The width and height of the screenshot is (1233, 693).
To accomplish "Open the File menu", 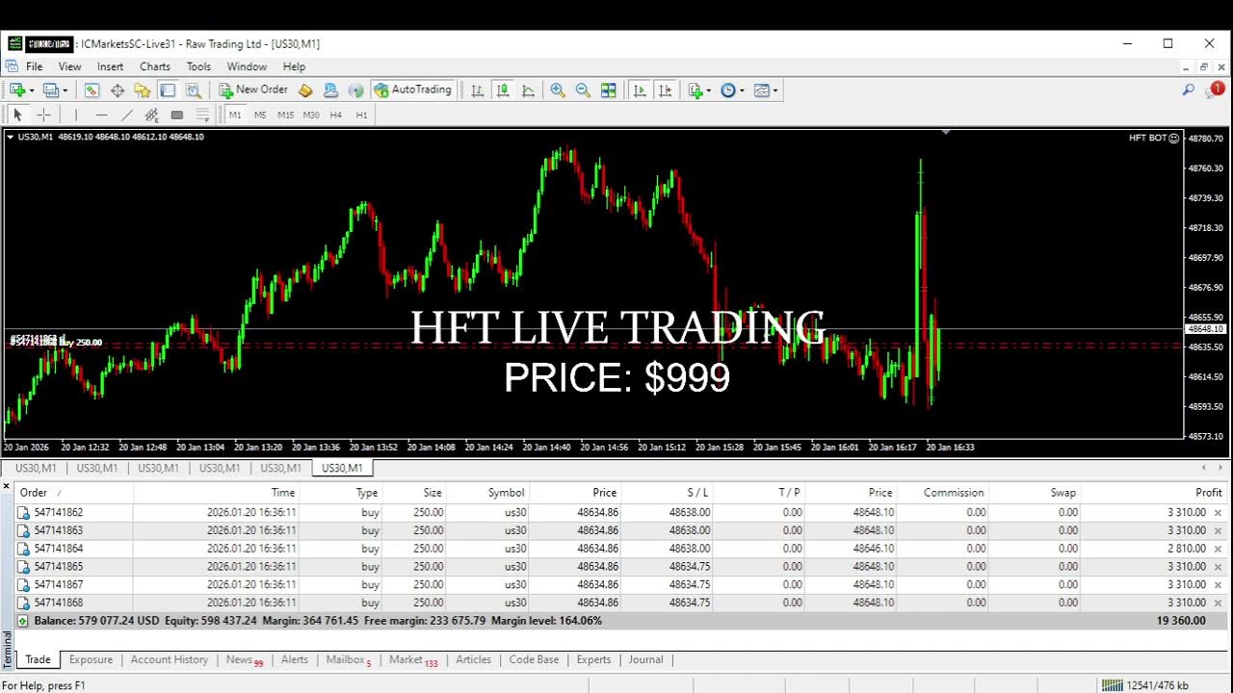I will (x=34, y=66).
